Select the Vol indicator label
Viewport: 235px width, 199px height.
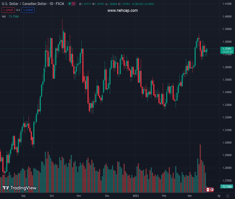tap(4, 16)
